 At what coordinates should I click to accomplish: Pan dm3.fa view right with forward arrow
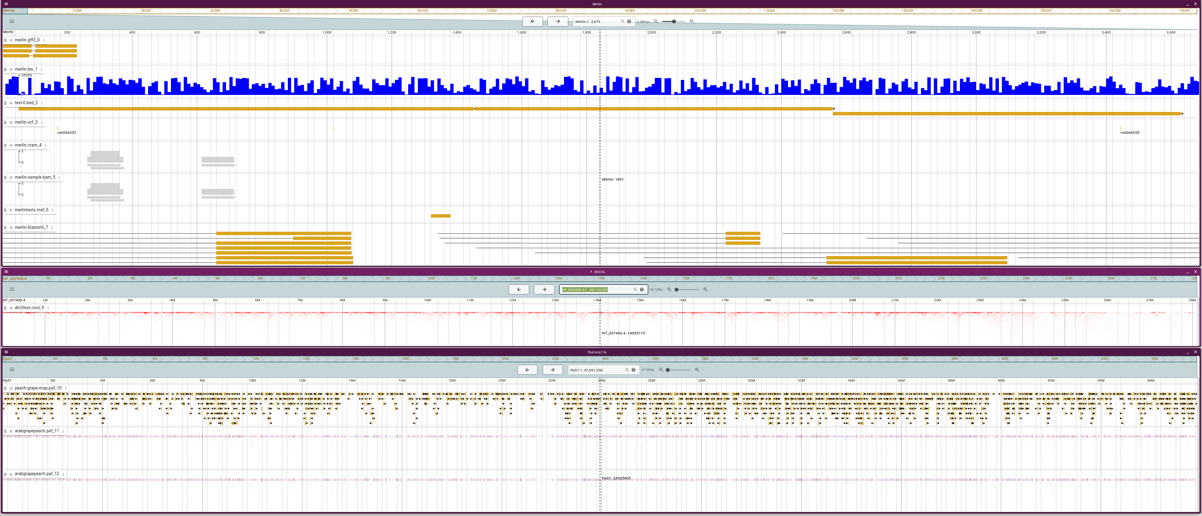coord(544,290)
